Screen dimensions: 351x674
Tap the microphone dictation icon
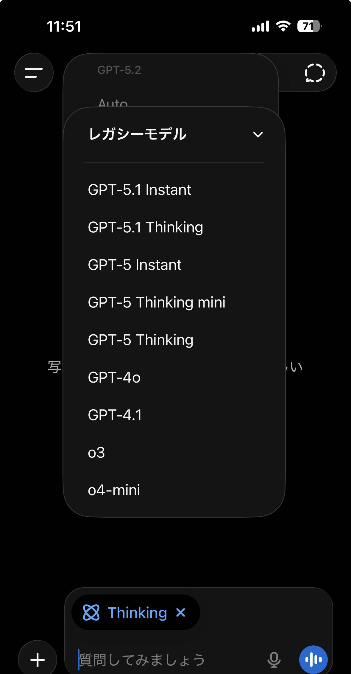coord(274,659)
